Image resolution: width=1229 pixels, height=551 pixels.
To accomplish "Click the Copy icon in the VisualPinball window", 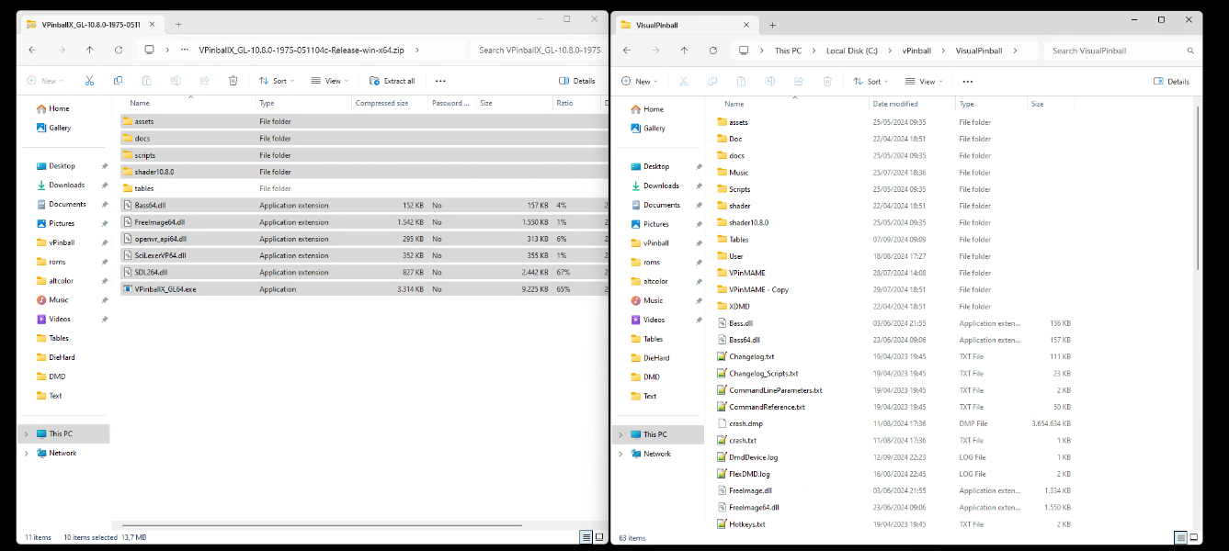I will (712, 81).
